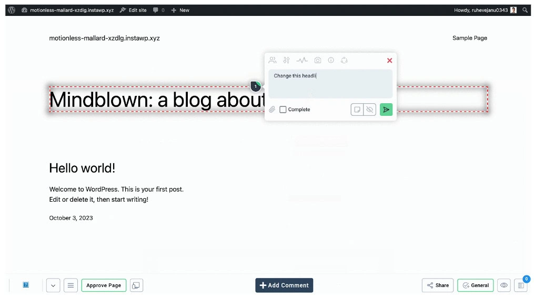534x296 pixels.
Task: Open the Edit site admin bar item
Action: pos(133,10)
